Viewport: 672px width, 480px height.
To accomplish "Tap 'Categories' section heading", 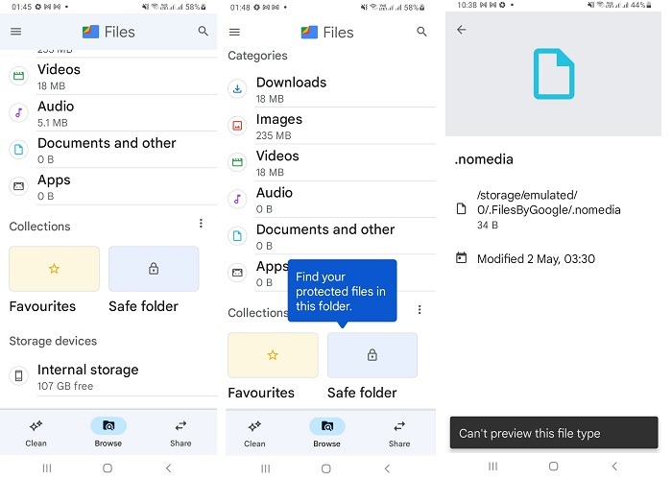I will click(257, 56).
